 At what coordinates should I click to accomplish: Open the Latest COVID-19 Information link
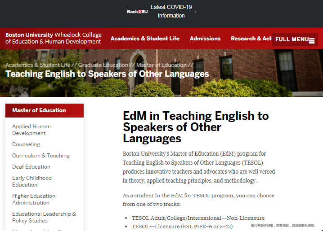pyautogui.click(x=171, y=11)
